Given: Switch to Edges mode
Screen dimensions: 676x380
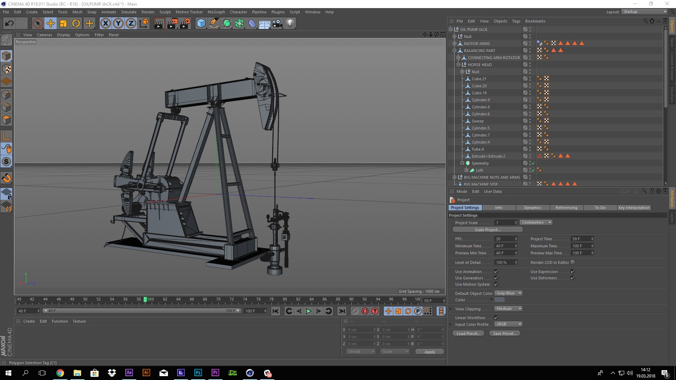Looking at the screenshot, I should point(6,107).
